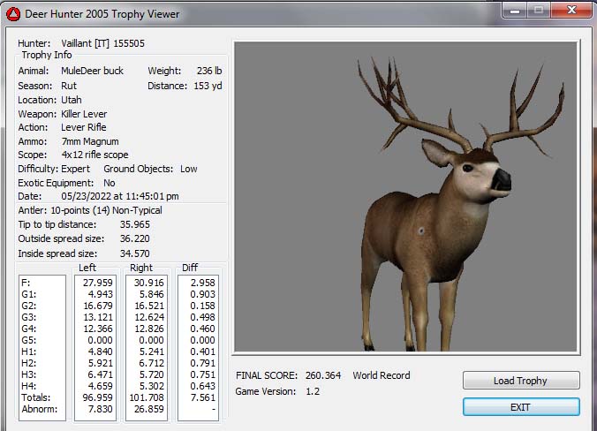
Task: Click the Right column header
Action: coord(141,268)
